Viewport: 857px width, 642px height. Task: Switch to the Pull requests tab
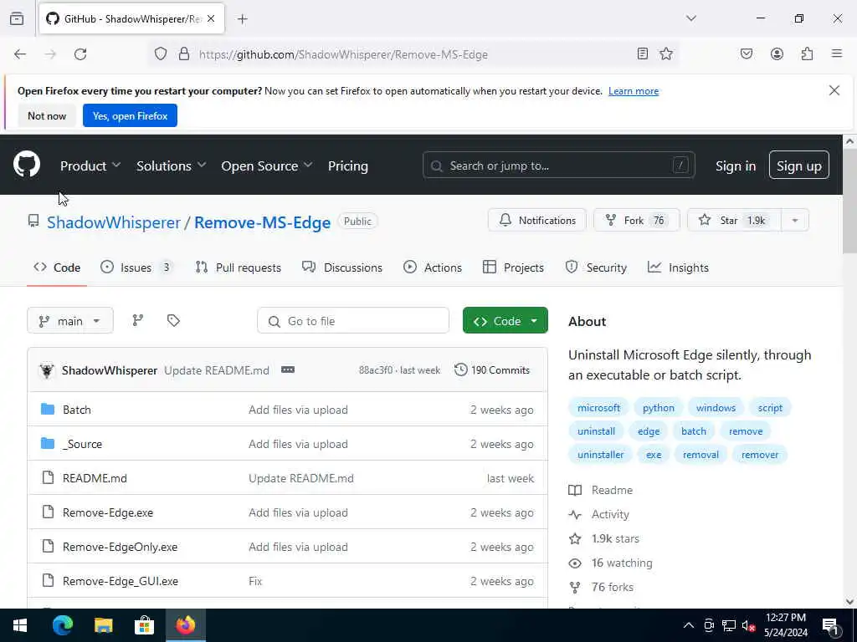click(x=238, y=267)
